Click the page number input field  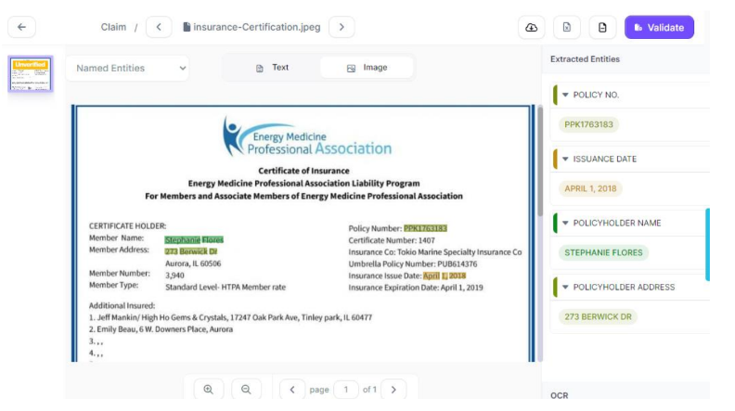346,390
